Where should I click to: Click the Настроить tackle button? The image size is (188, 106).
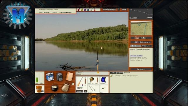click(80, 91)
